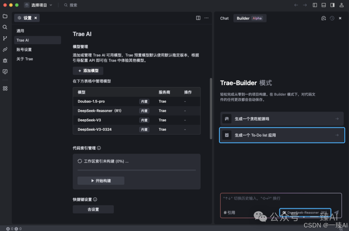Viewport: 349px width, 231px height.
Task: Select the DeepSeek-V3 model row
Action: 136,120
